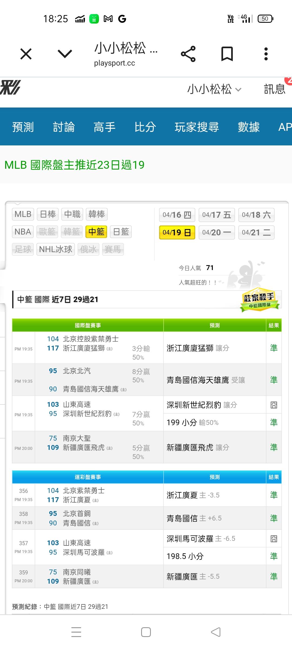Tap 浙江廣廈猛獅 讓分 prediction cell
This screenshot has width=292, height=650.
[215, 348]
